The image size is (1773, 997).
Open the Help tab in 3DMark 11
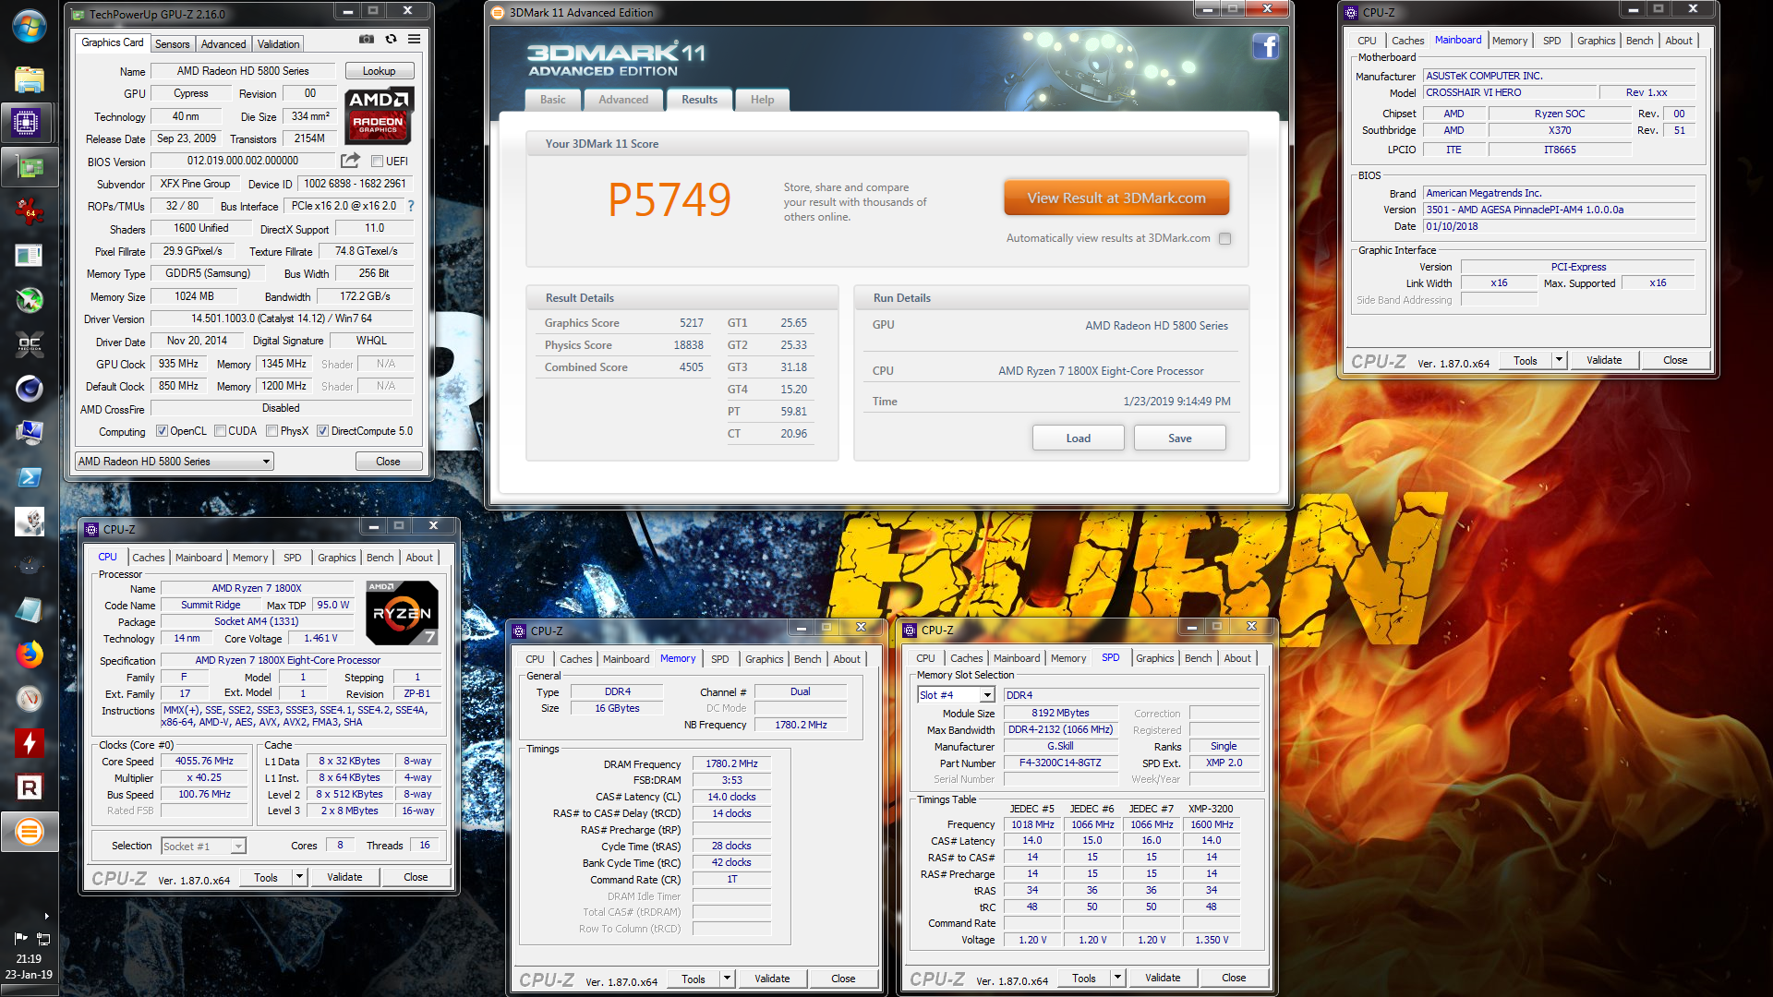tap(763, 100)
